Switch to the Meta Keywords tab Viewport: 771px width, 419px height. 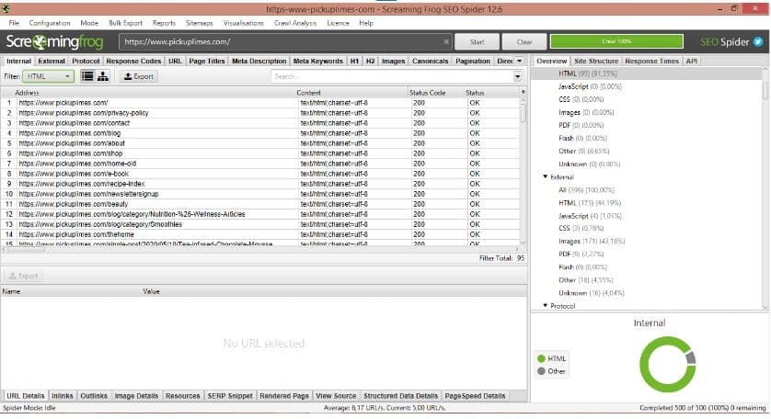point(318,61)
